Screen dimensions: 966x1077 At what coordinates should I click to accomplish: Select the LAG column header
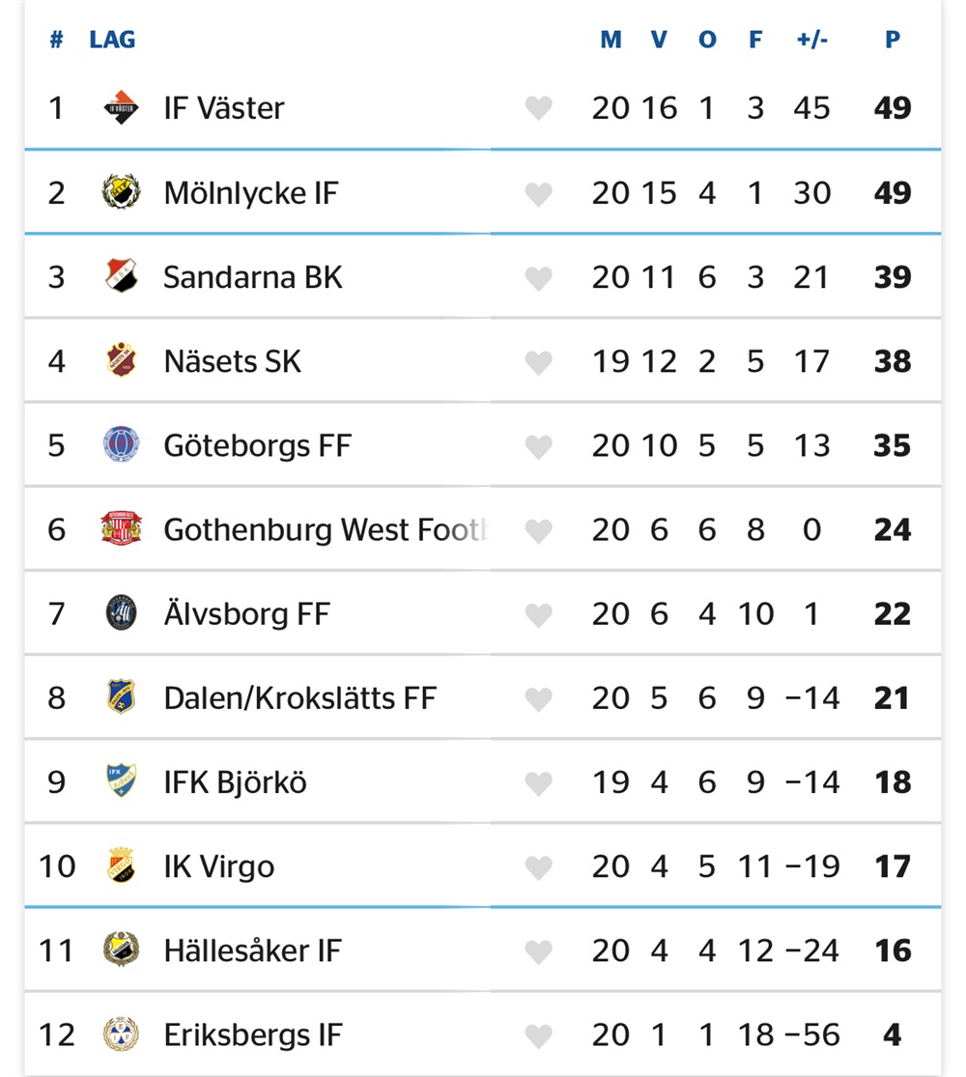112,40
